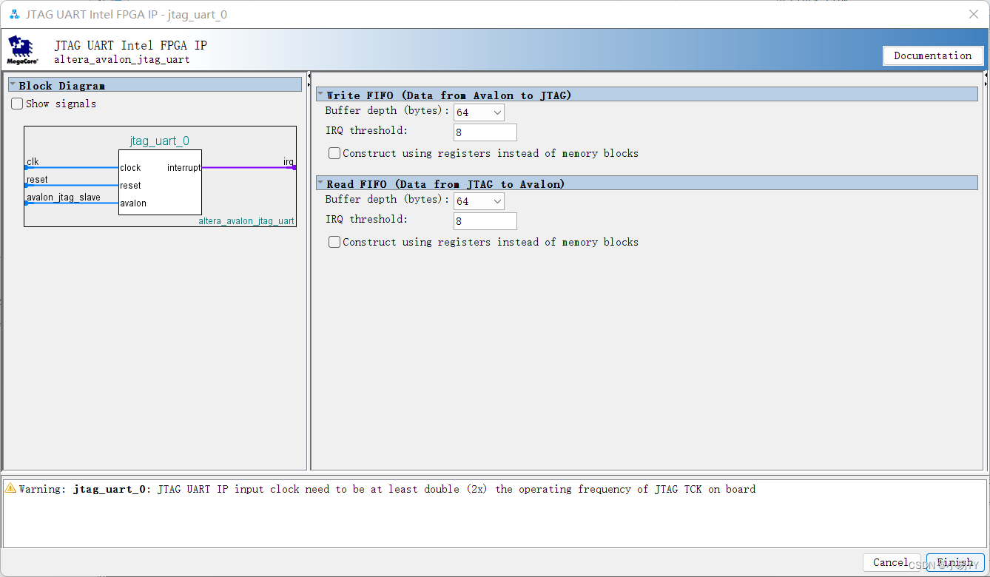
Task: Click the Cancel button
Action: pos(892,562)
